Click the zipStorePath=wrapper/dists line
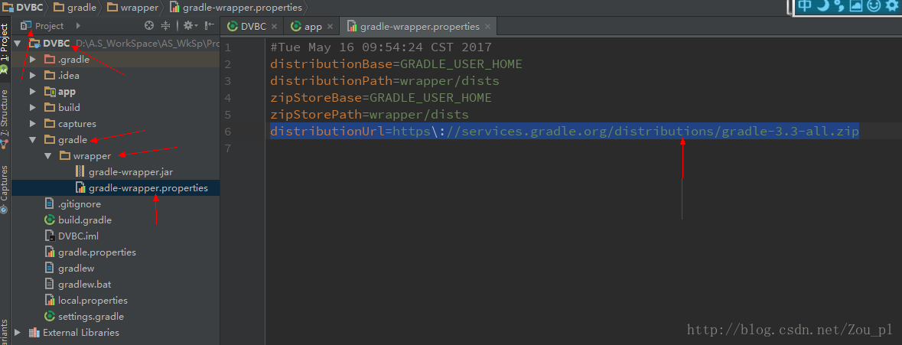The width and height of the screenshot is (902, 345). pyautogui.click(x=370, y=115)
